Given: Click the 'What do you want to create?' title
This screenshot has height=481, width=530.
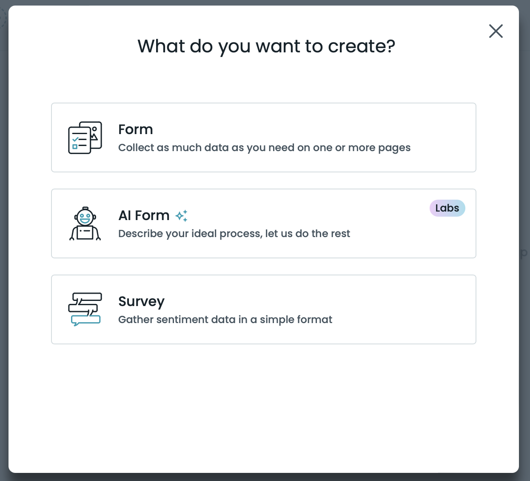Looking at the screenshot, I should (x=266, y=46).
